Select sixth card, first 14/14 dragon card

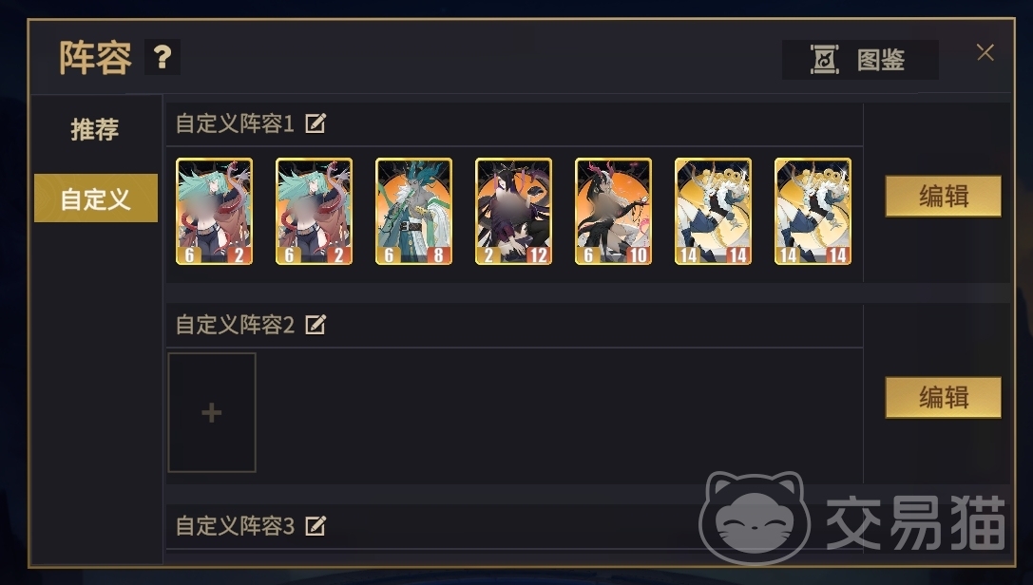tap(713, 211)
